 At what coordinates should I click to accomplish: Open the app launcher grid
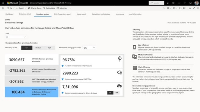(x=3, y=3)
